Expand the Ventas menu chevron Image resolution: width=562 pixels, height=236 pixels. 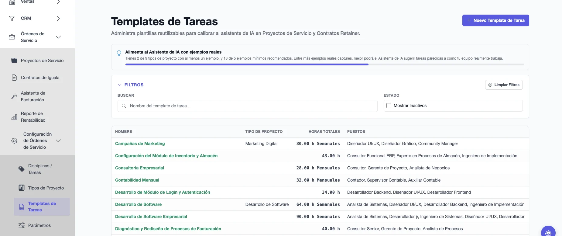[x=58, y=2]
